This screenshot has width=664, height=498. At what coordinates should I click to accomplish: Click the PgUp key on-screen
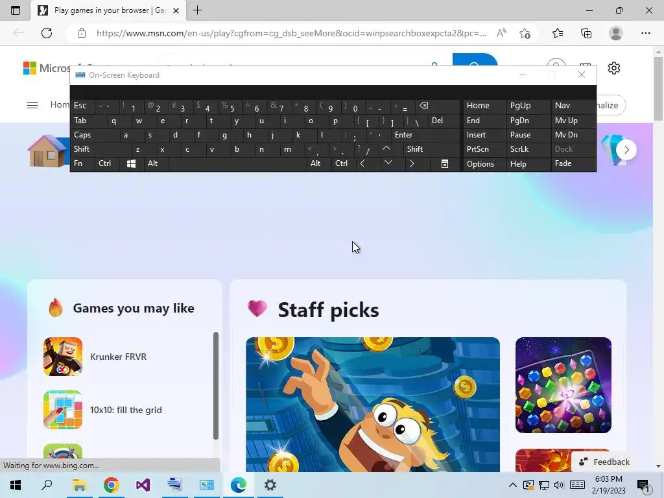(528, 106)
